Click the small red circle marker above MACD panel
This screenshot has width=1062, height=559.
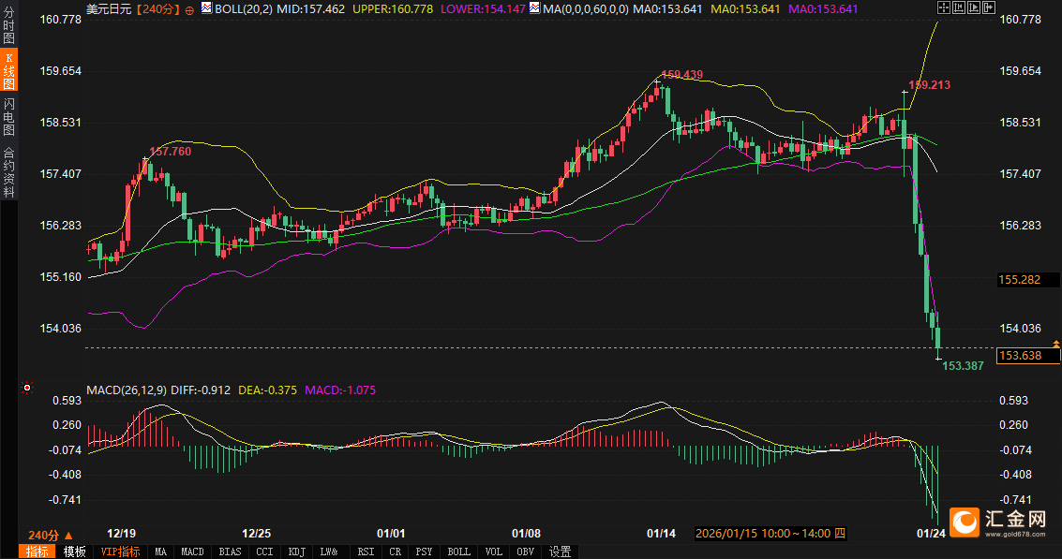27,388
